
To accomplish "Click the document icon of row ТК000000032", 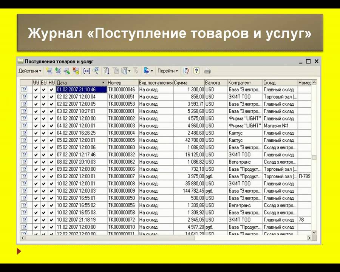I will (x=24, y=155).
